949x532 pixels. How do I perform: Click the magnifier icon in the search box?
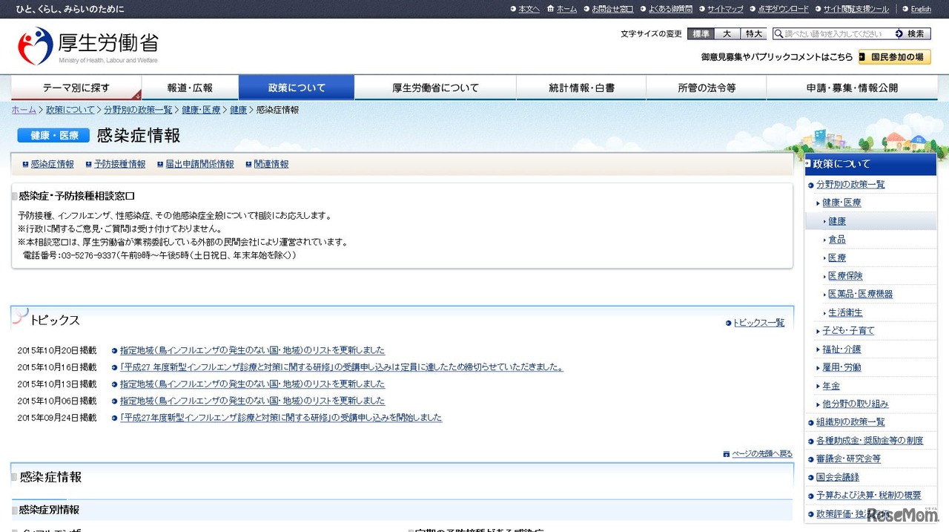778,33
